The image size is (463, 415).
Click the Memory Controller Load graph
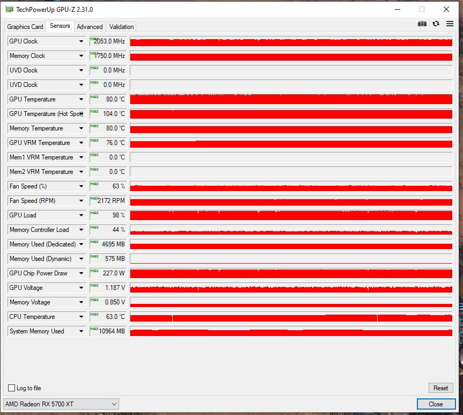291,230
